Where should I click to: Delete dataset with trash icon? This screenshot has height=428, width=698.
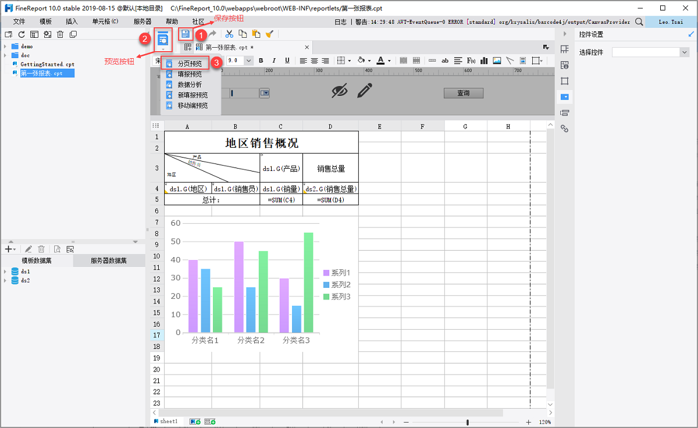click(41, 249)
